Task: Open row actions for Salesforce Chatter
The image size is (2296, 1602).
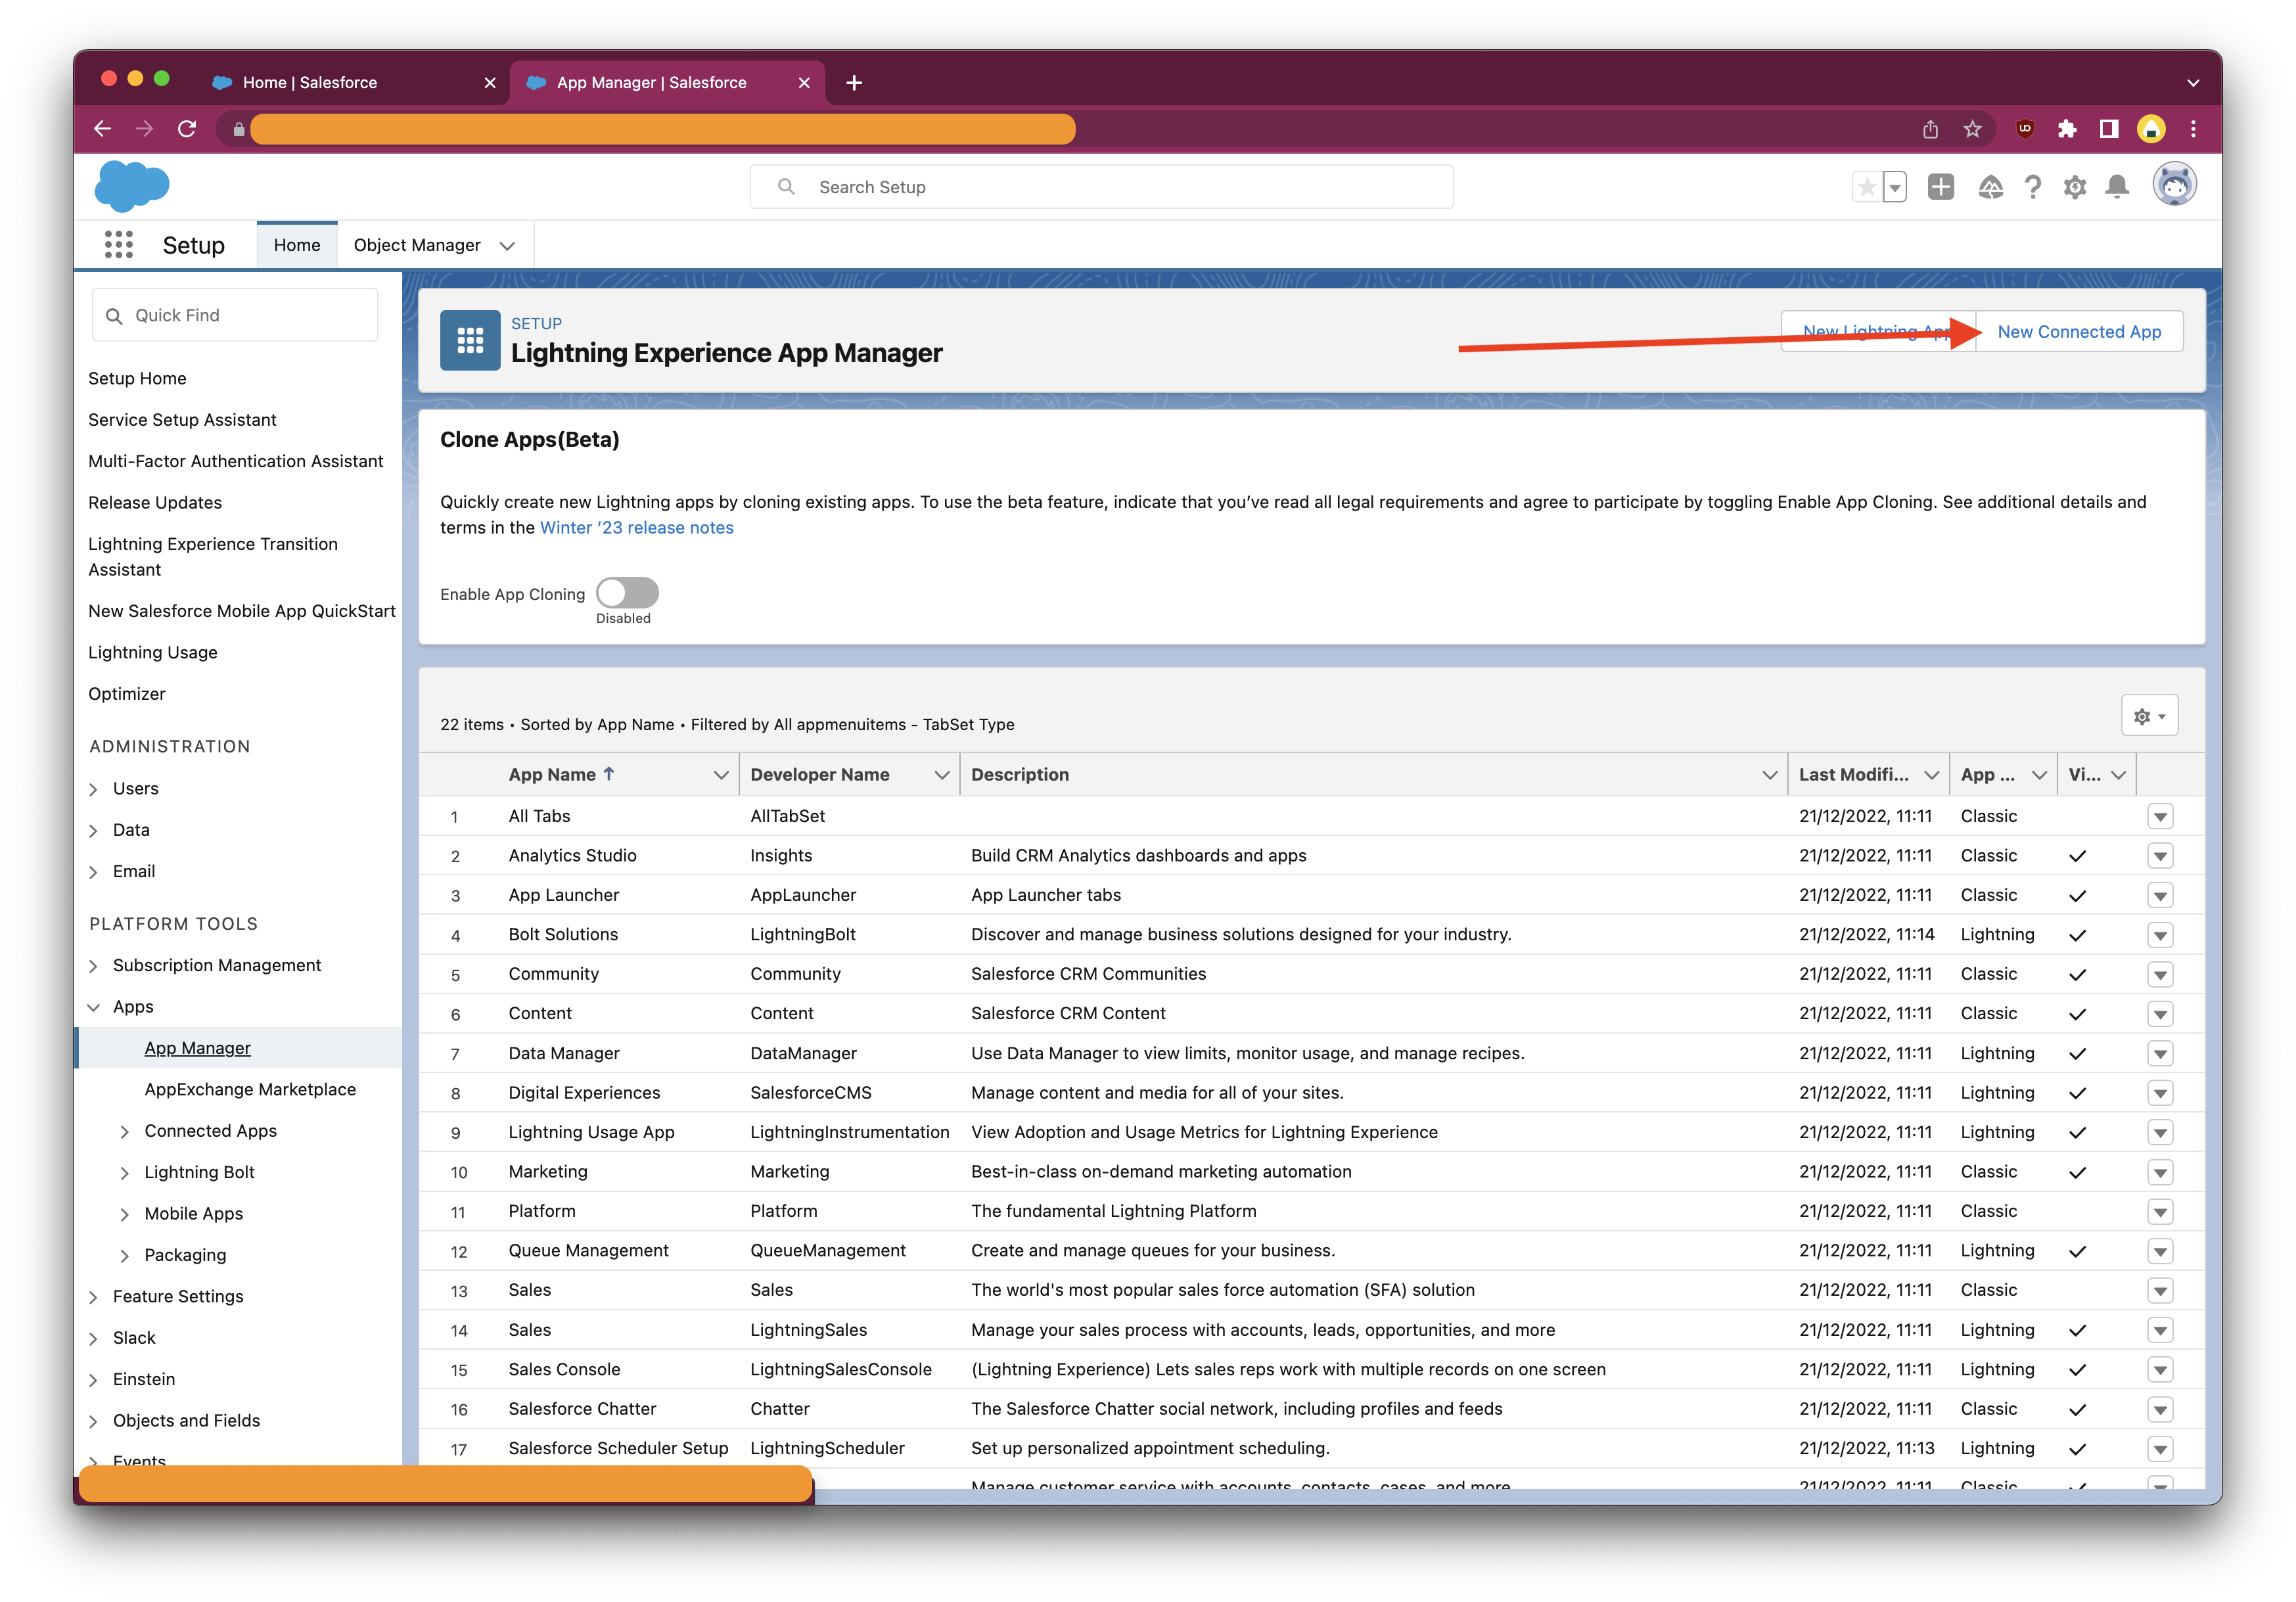Action: click(x=2160, y=1409)
